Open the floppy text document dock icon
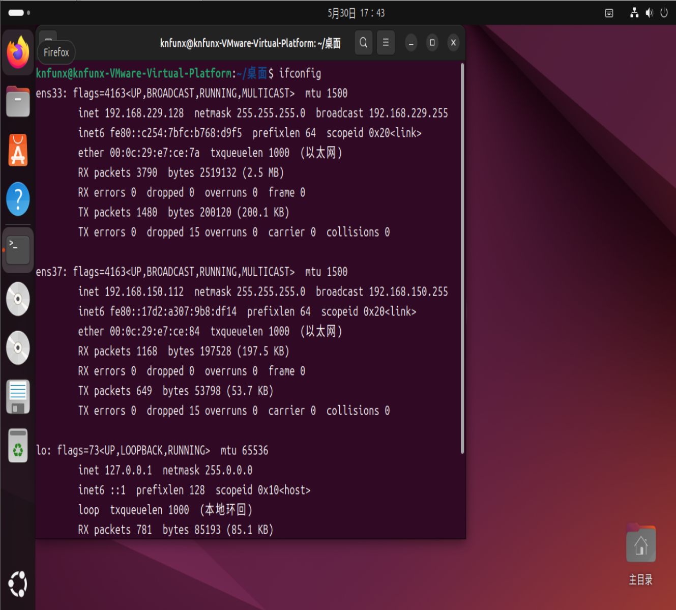676x610 pixels. pyautogui.click(x=18, y=397)
